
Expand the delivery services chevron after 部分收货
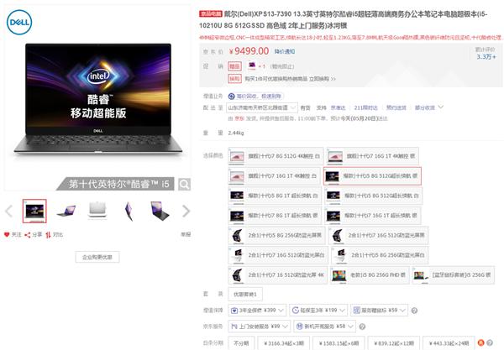pos(441,107)
